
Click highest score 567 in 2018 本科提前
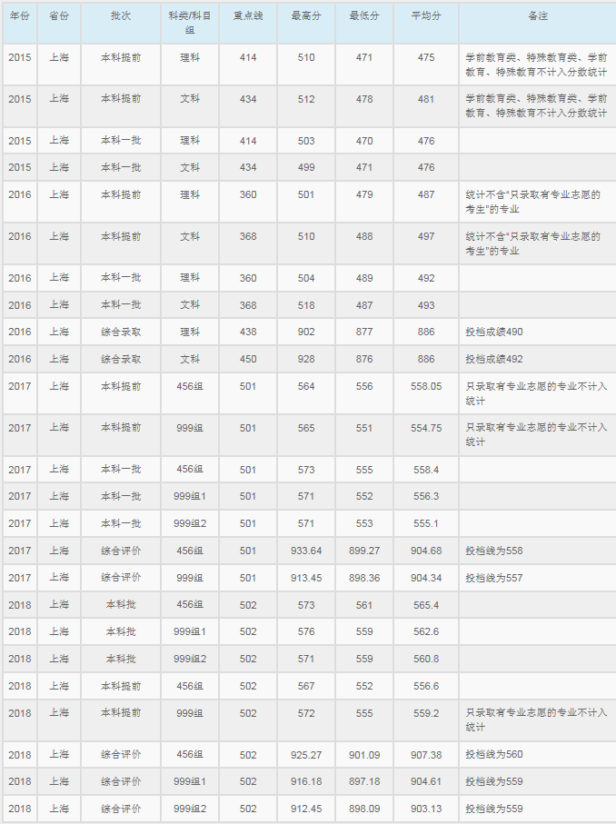(306, 686)
